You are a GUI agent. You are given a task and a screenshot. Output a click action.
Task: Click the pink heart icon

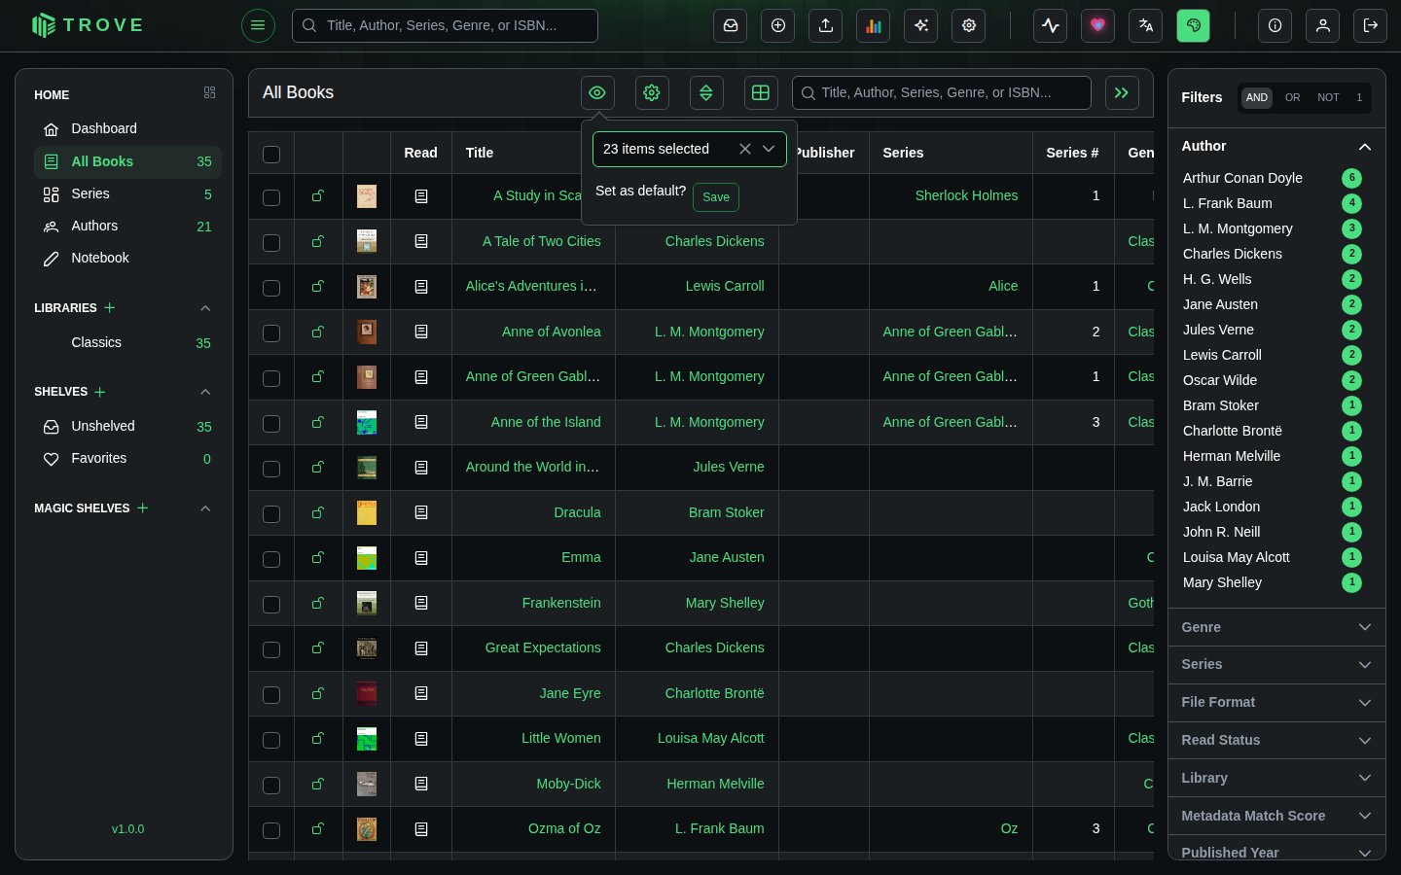(1098, 25)
